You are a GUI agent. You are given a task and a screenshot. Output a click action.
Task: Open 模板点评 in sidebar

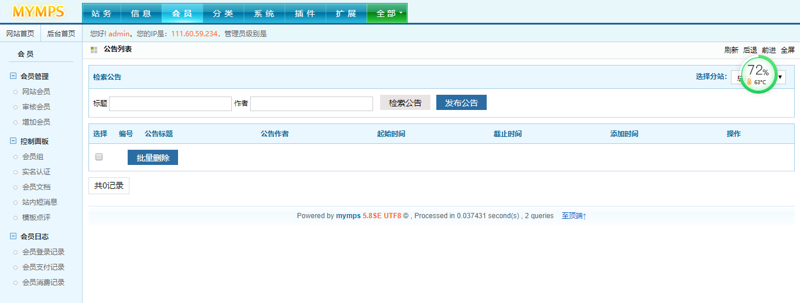[x=36, y=218]
